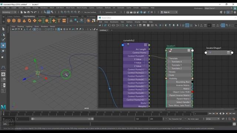Choose the Rotate tool in the toolbox
Screen dimensions: 237x133
(3, 51)
